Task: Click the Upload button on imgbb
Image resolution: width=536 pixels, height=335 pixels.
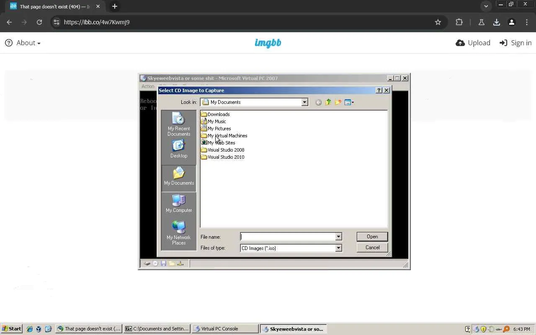Action: click(x=473, y=43)
